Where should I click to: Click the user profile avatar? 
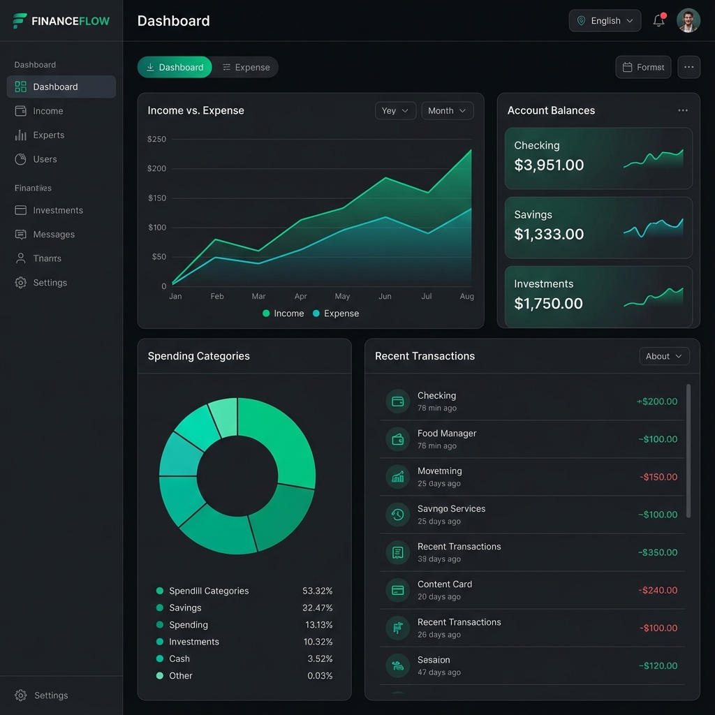[688, 20]
